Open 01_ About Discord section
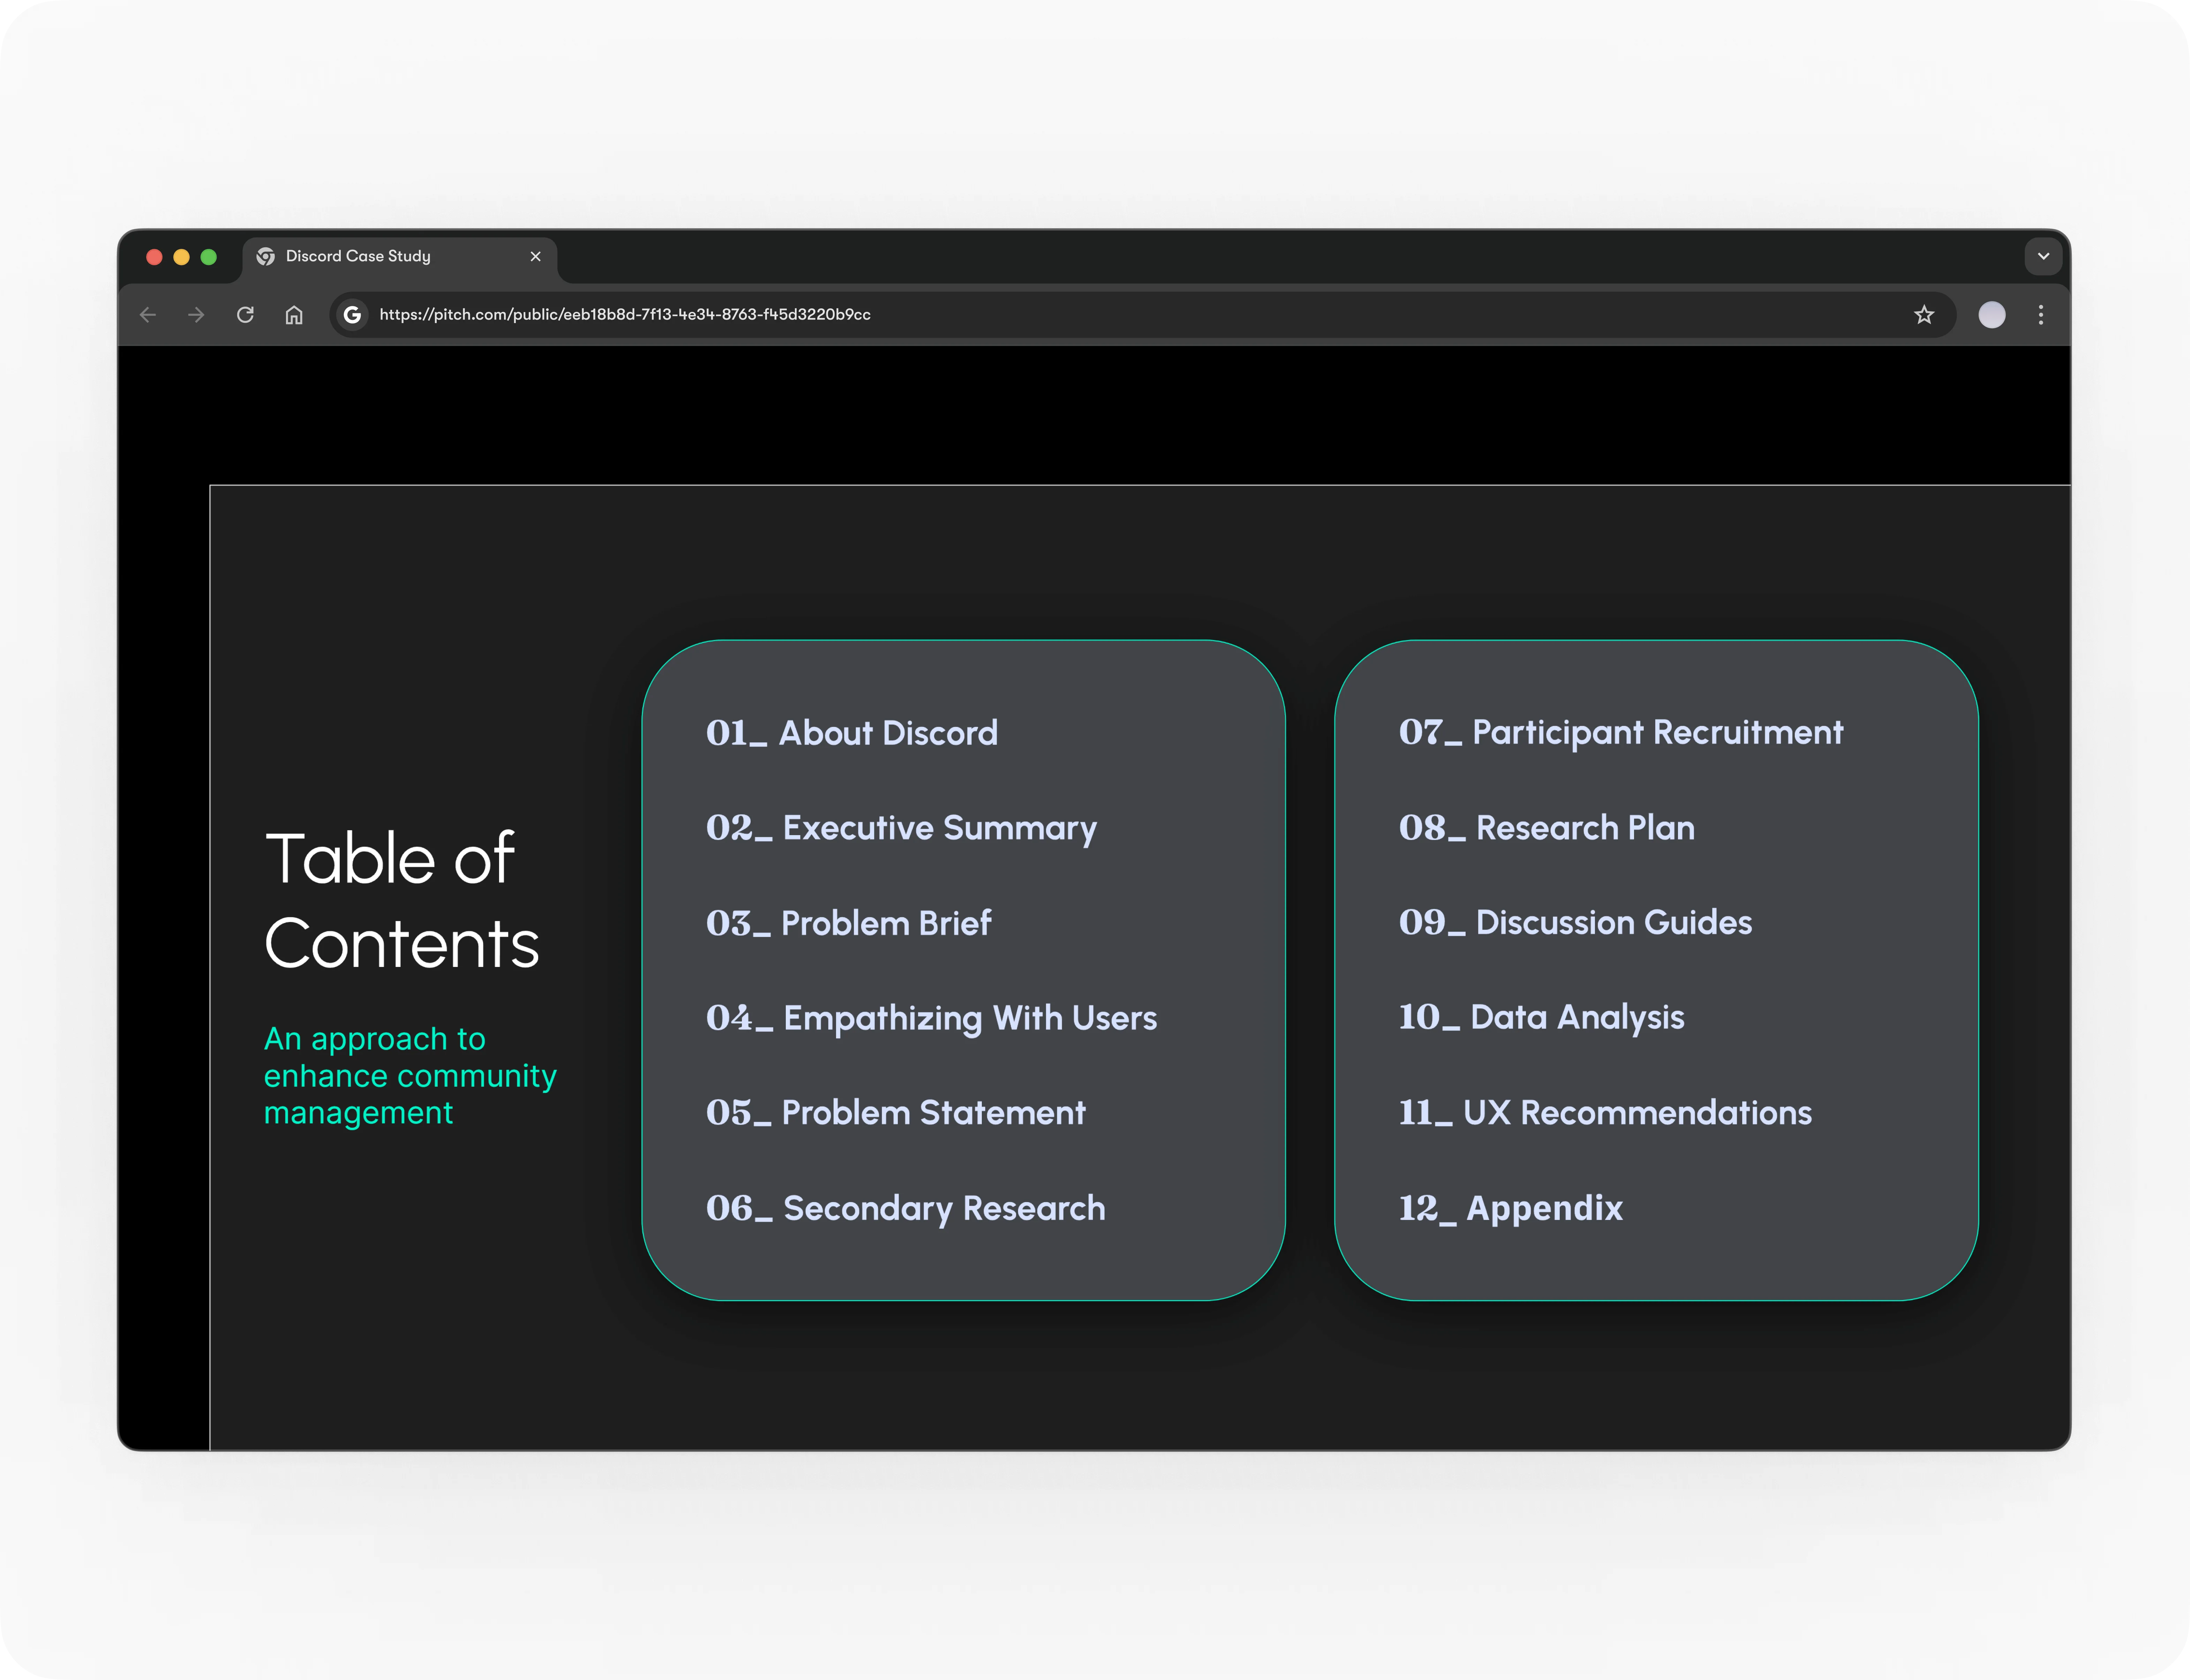Viewport: 2190px width, 1680px height. point(852,733)
